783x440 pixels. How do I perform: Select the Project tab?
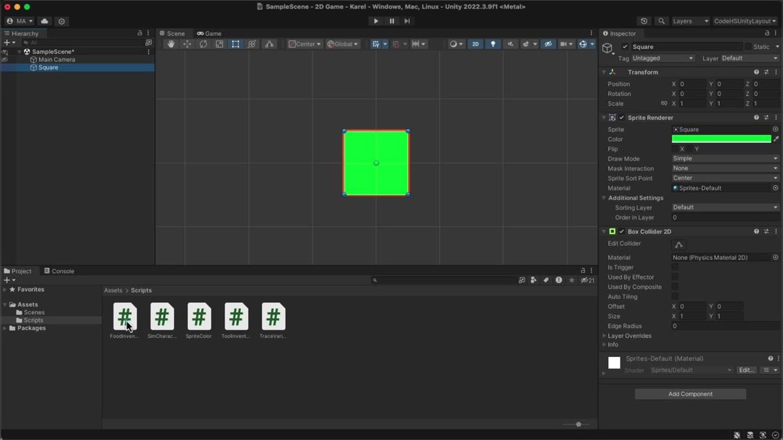pyautogui.click(x=18, y=271)
